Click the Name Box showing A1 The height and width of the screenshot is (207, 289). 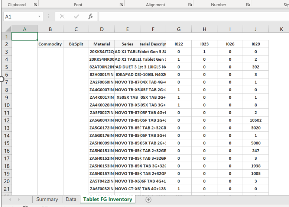(20, 17)
